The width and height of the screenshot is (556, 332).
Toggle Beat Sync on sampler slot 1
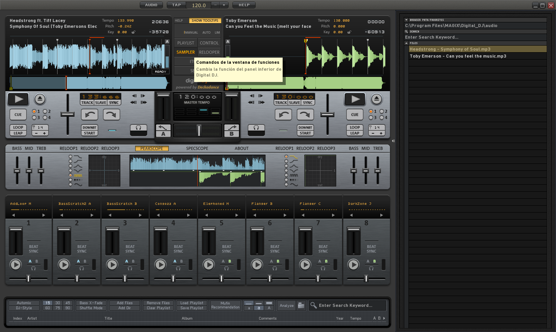point(34,249)
